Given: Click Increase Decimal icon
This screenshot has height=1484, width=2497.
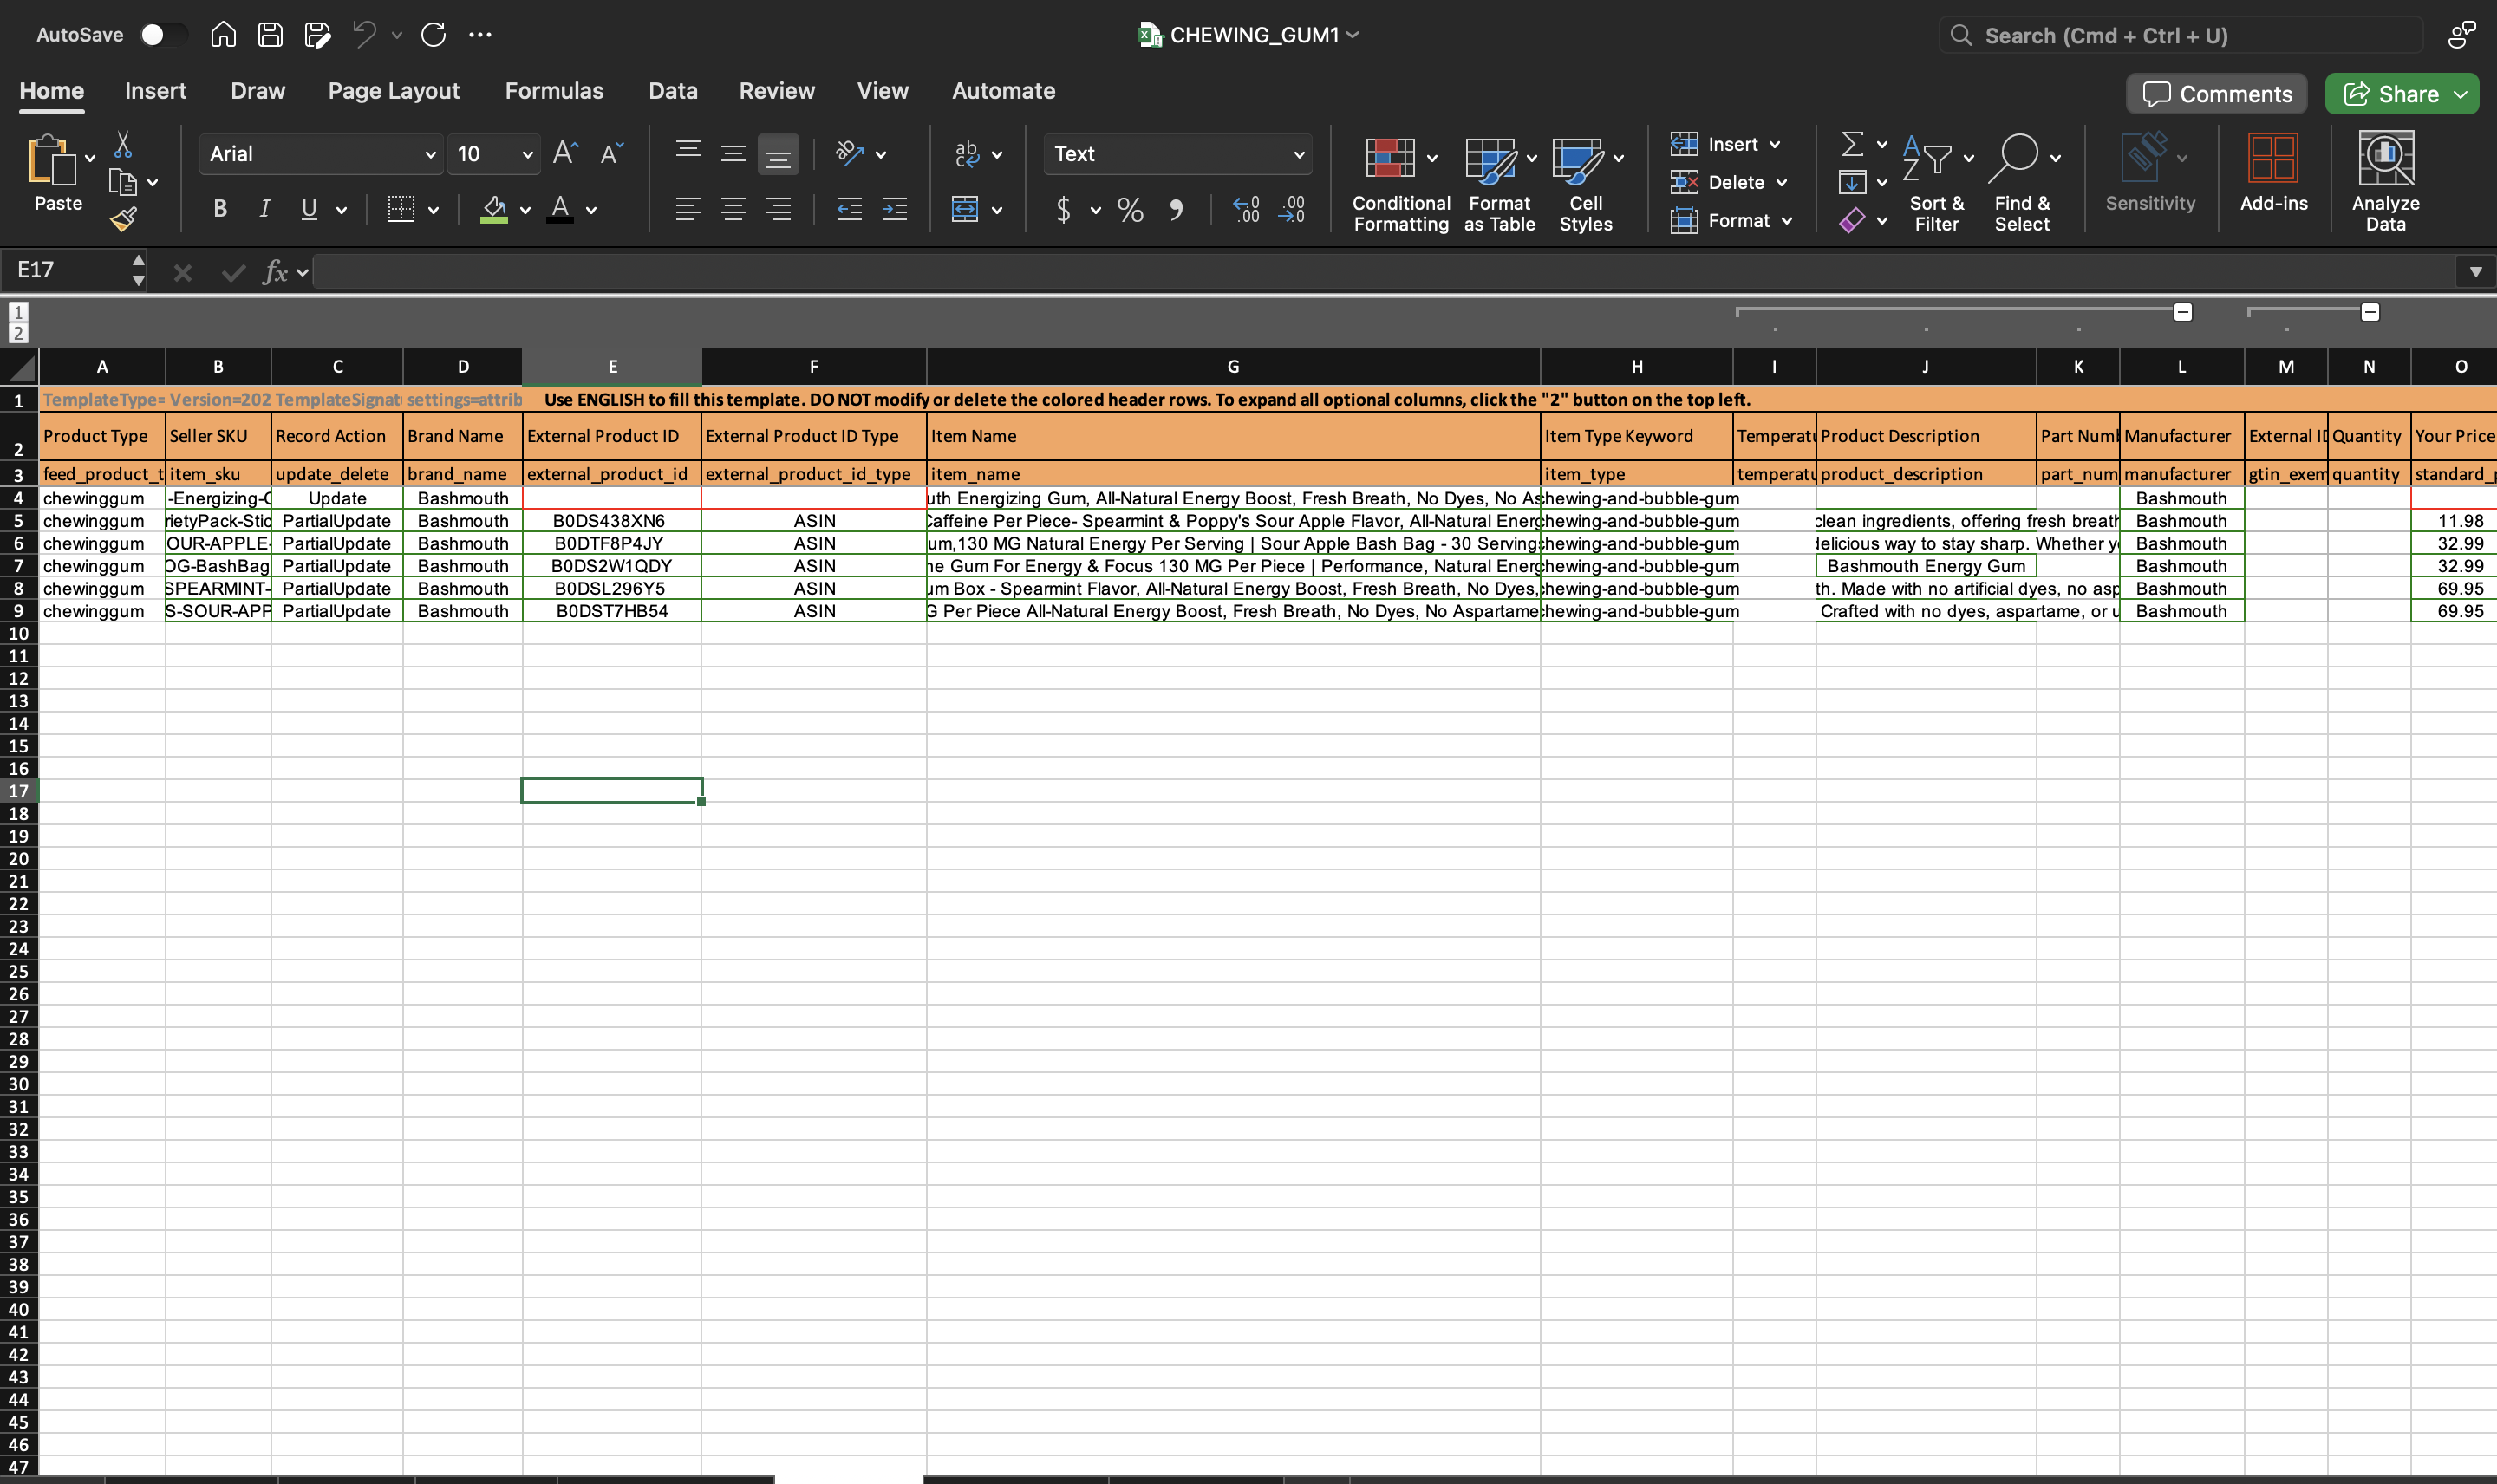Looking at the screenshot, I should pyautogui.click(x=1246, y=210).
